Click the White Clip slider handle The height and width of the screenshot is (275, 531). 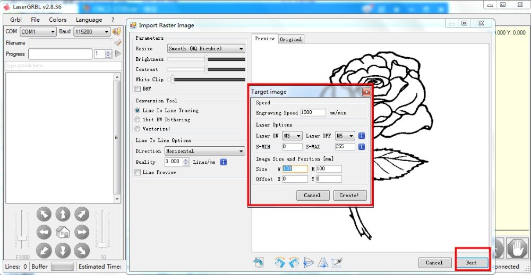(173, 79)
